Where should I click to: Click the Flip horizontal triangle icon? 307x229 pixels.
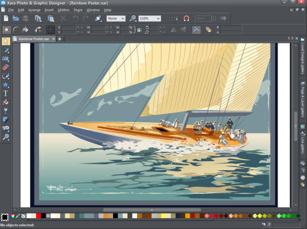tap(173, 30)
